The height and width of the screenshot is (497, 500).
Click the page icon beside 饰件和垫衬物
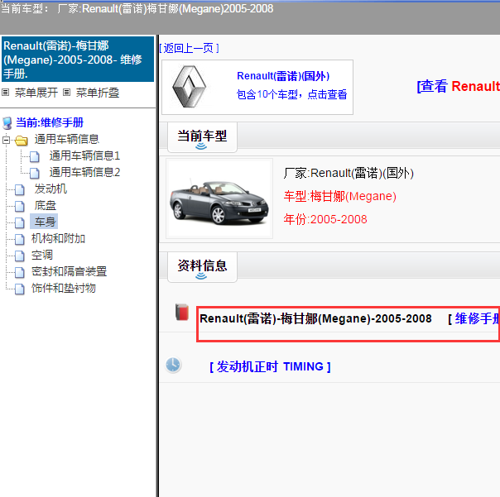(20, 289)
